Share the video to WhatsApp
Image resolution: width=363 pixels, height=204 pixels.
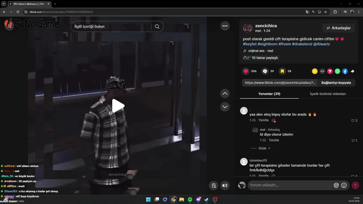tap(337, 71)
